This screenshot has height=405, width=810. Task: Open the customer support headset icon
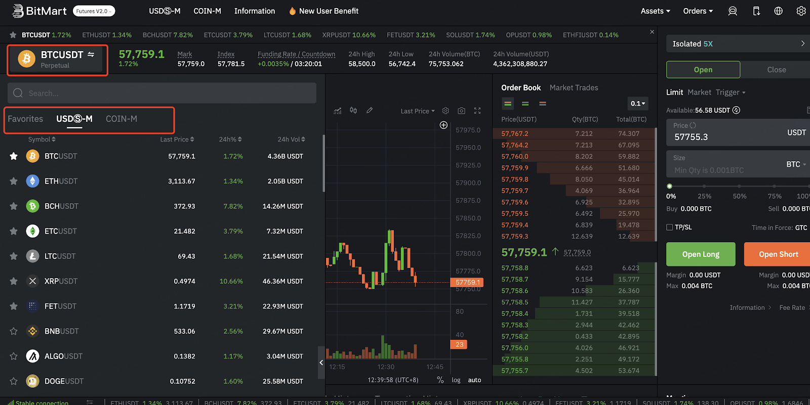tap(733, 11)
